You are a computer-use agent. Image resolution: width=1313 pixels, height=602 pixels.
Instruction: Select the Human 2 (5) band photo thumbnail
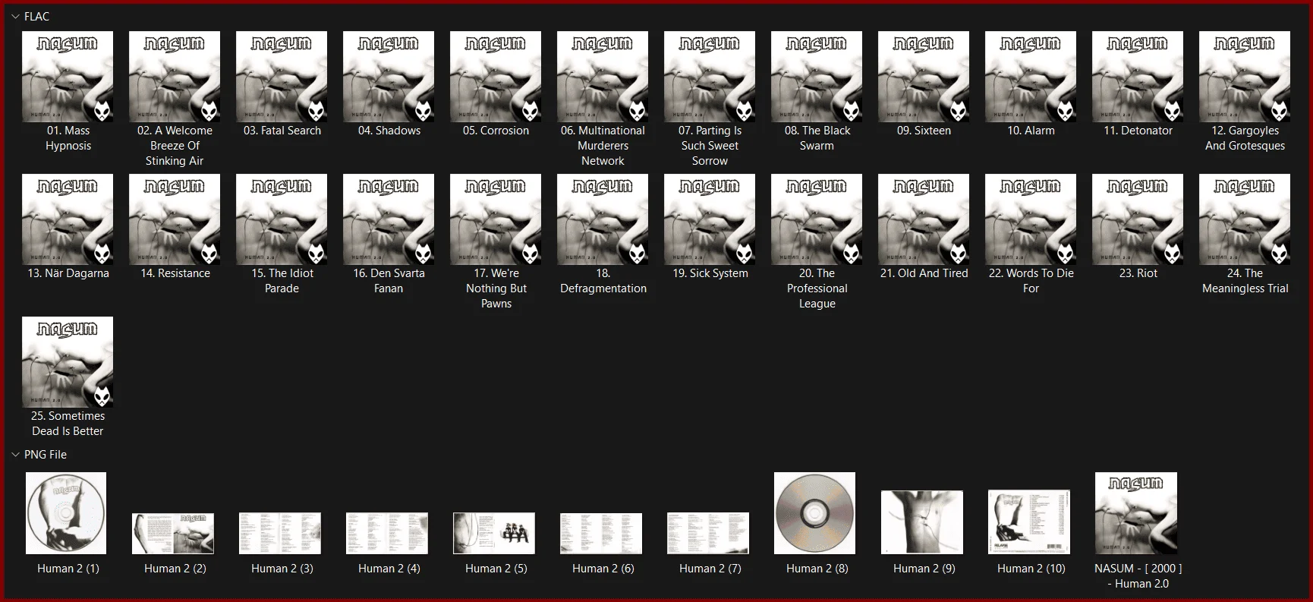(x=494, y=534)
